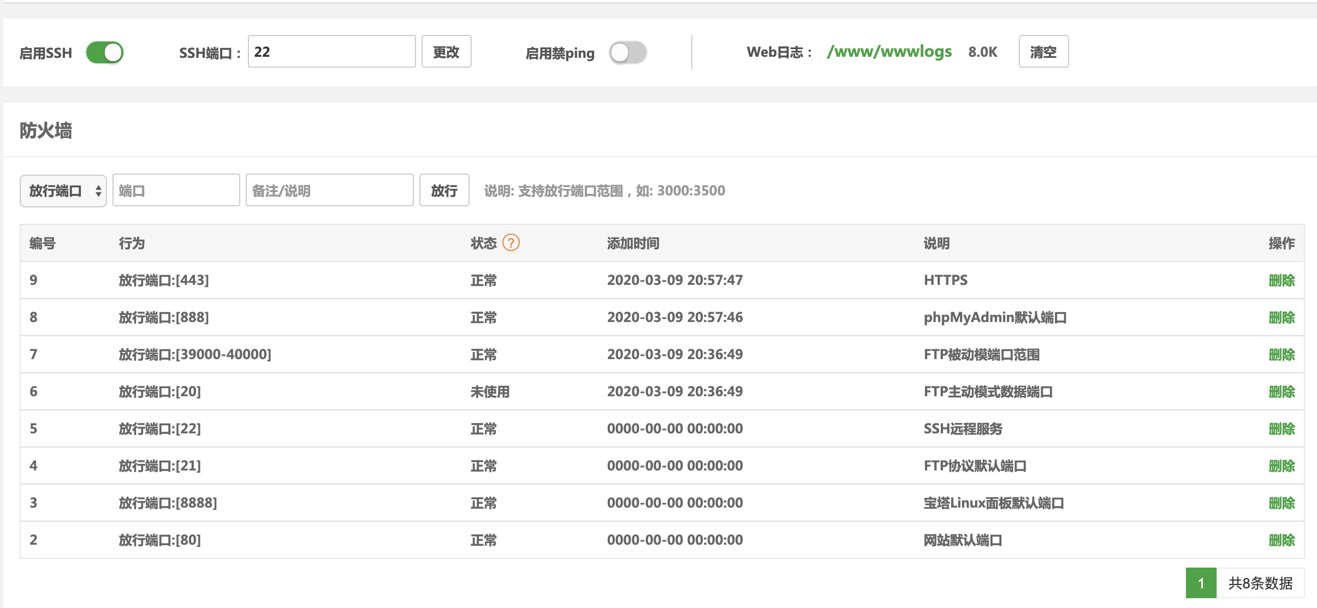Delete the FTP port 21 rule

click(x=1281, y=466)
